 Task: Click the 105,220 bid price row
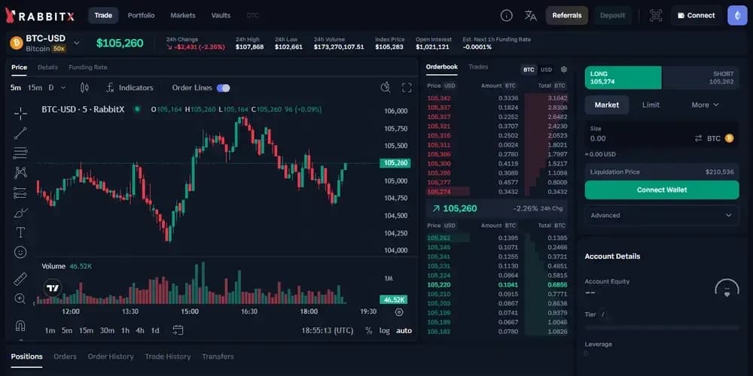coord(497,285)
